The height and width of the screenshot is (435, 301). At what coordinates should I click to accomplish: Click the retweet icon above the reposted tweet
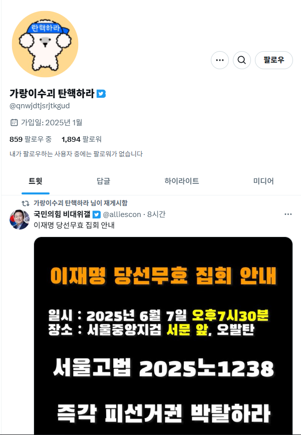(x=26, y=203)
